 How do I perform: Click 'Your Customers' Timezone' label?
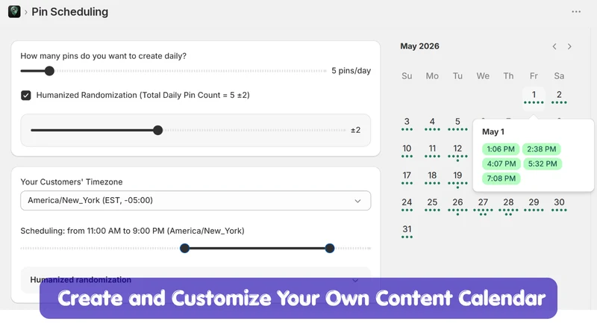[x=72, y=182]
